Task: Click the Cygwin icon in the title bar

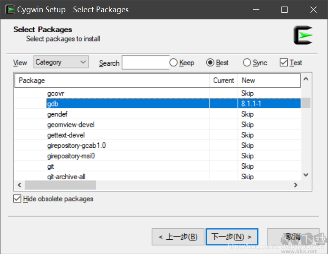Action: 10,9
